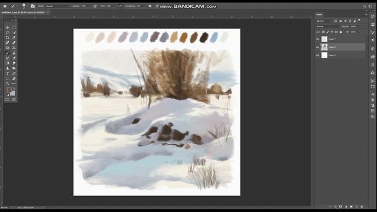Toggle lock transparent pixels
Image resolution: width=377 pixels, height=212 pixels.
[x=323, y=32]
